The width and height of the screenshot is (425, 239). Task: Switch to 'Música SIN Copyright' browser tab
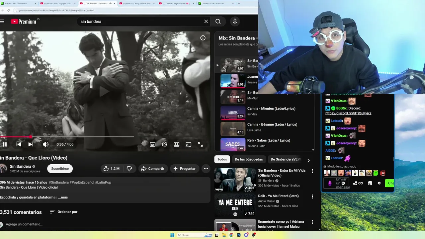(x=57, y=3)
